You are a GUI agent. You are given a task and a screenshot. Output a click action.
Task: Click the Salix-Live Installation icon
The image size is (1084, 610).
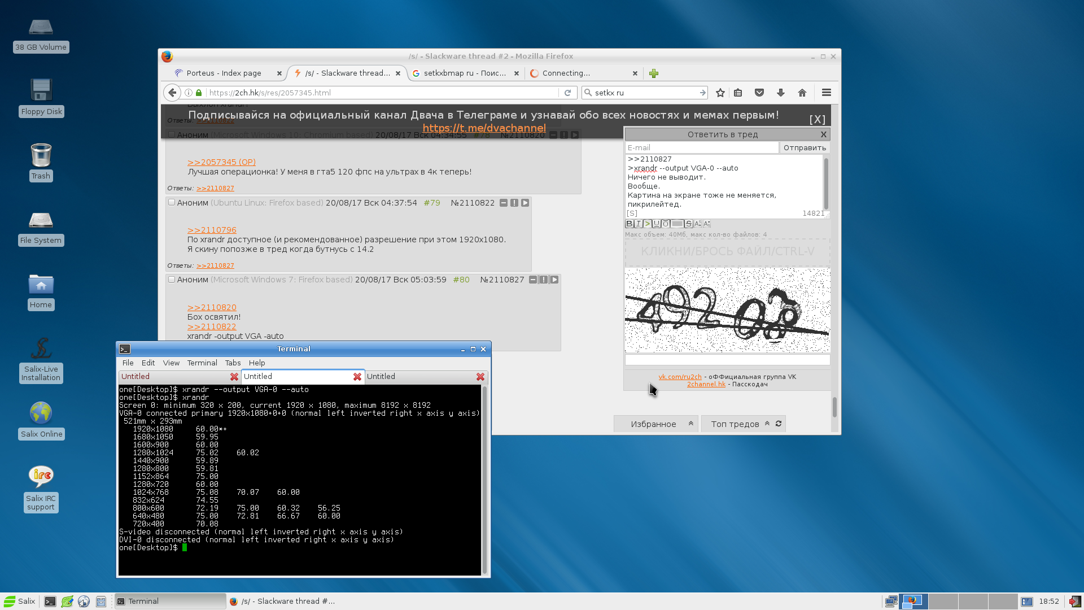coord(41,360)
